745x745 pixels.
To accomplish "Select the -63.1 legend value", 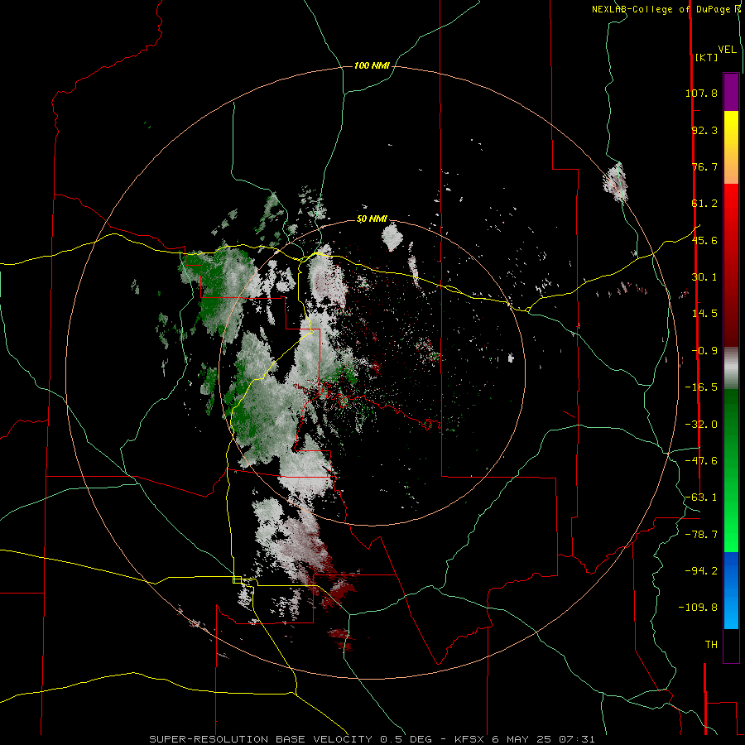I will [x=701, y=497].
